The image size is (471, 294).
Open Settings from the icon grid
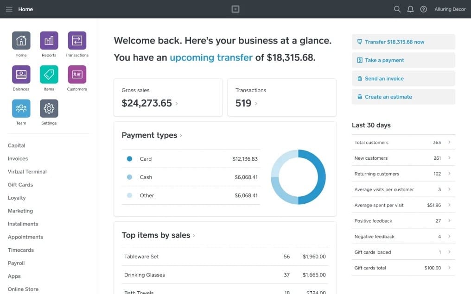tap(49, 108)
